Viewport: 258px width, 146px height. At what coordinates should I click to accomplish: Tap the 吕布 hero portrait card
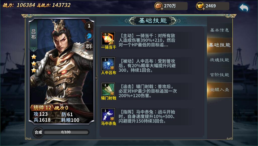(x=62, y=71)
